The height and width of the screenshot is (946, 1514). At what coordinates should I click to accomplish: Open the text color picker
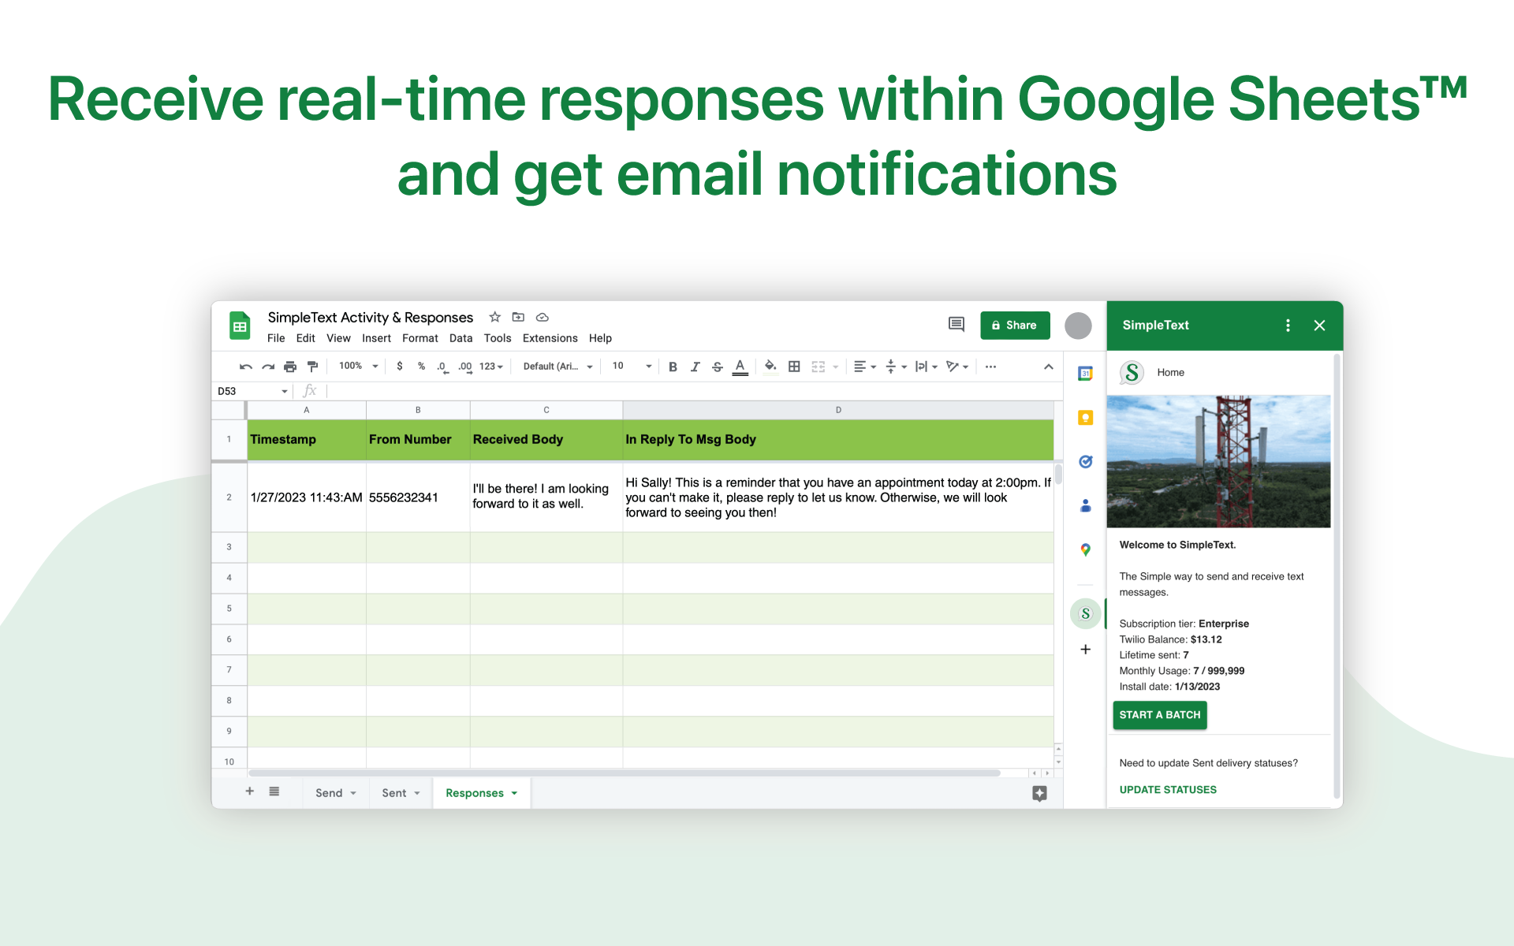pos(740,367)
